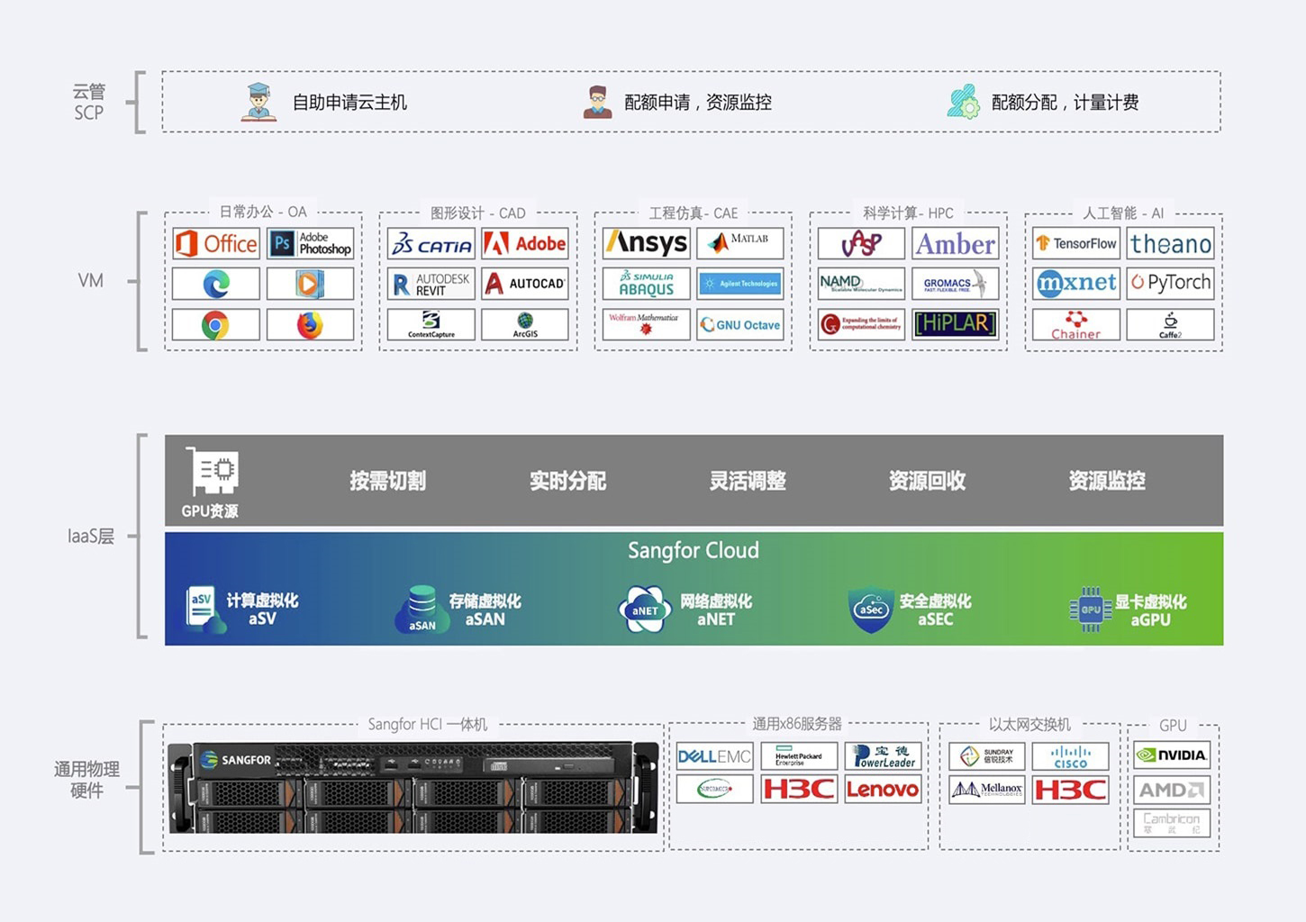The height and width of the screenshot is (922, 1306).
Task: Click the Microsoft Edge browser icon
Action: pyautogui.click(x=215, y=284)
